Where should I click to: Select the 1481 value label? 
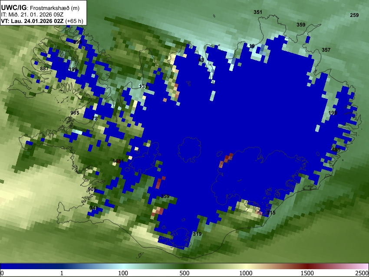[118, 161]
